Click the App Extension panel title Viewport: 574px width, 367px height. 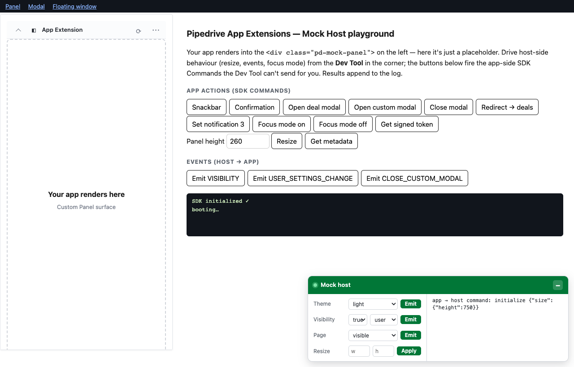click(x=62, y=30)
